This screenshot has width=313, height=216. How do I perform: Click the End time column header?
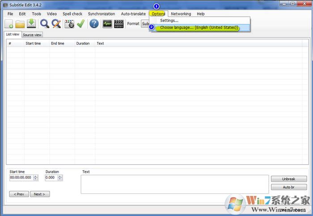[x=62, y=43]
